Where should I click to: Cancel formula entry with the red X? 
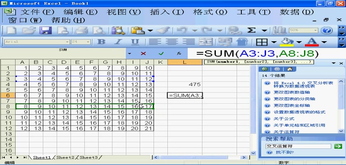143,54
